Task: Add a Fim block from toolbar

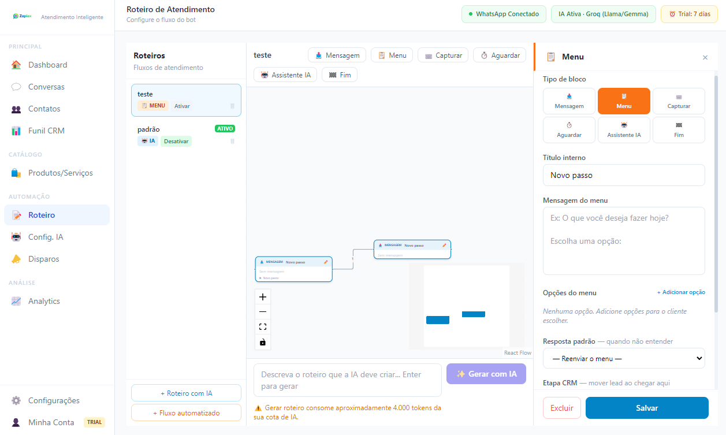Action: (340, 75)
